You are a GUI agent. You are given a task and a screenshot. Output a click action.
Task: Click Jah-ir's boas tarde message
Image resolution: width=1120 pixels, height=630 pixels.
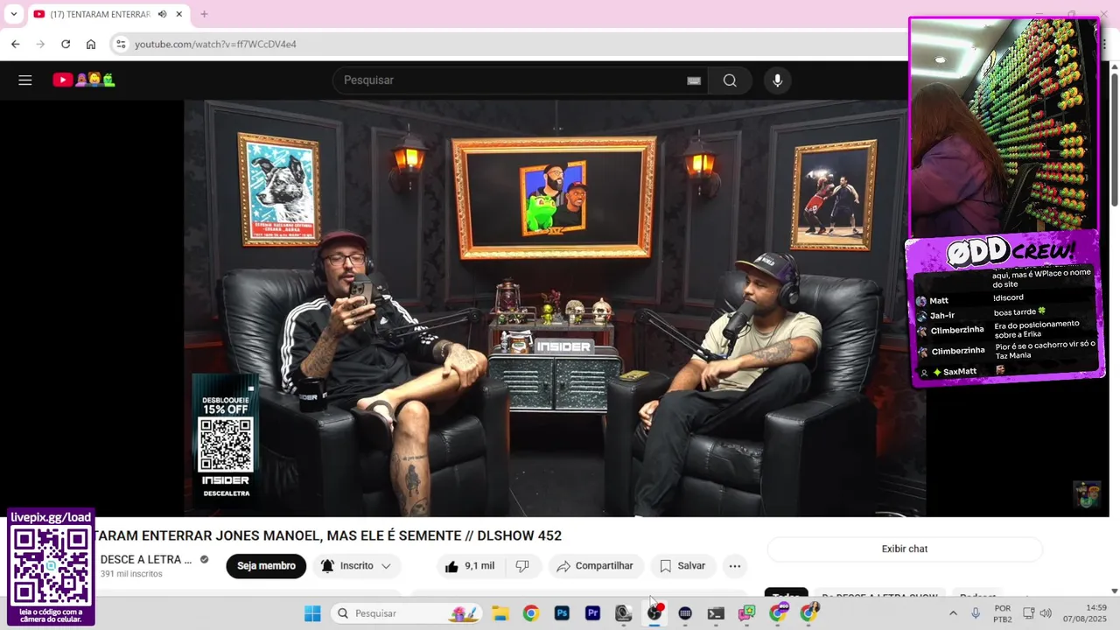1020,312
